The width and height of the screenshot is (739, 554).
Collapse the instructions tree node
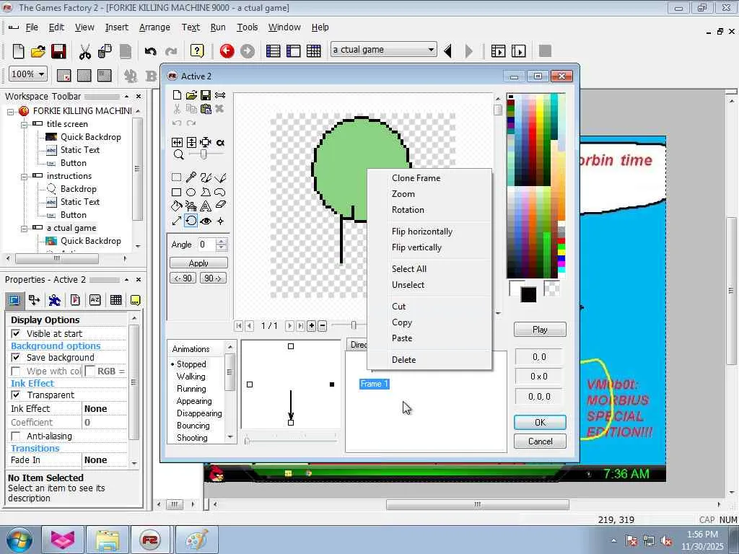pyautogui.click(x=24, y=176)
